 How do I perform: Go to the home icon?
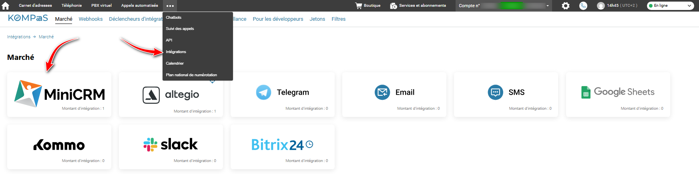6,6
